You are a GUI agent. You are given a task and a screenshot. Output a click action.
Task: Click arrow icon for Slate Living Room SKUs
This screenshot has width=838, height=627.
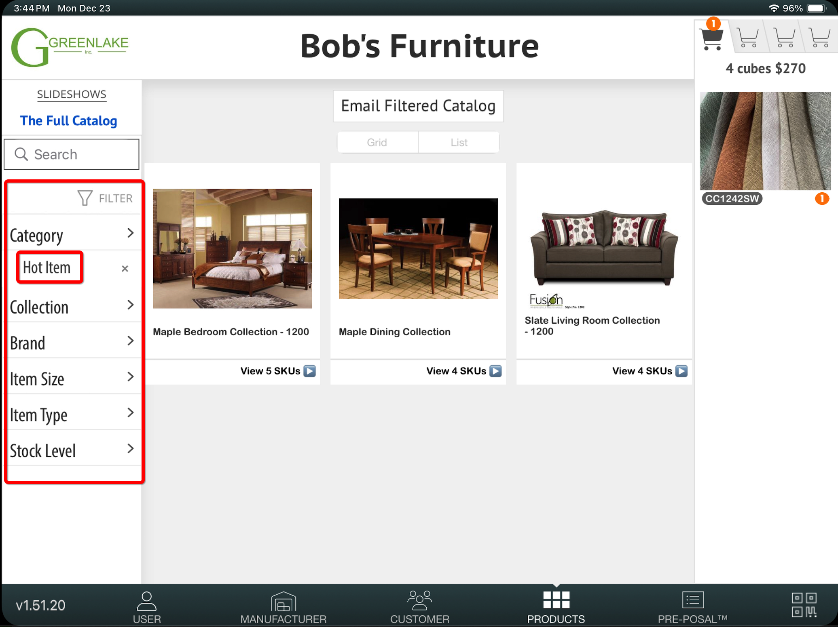(681, 371)
